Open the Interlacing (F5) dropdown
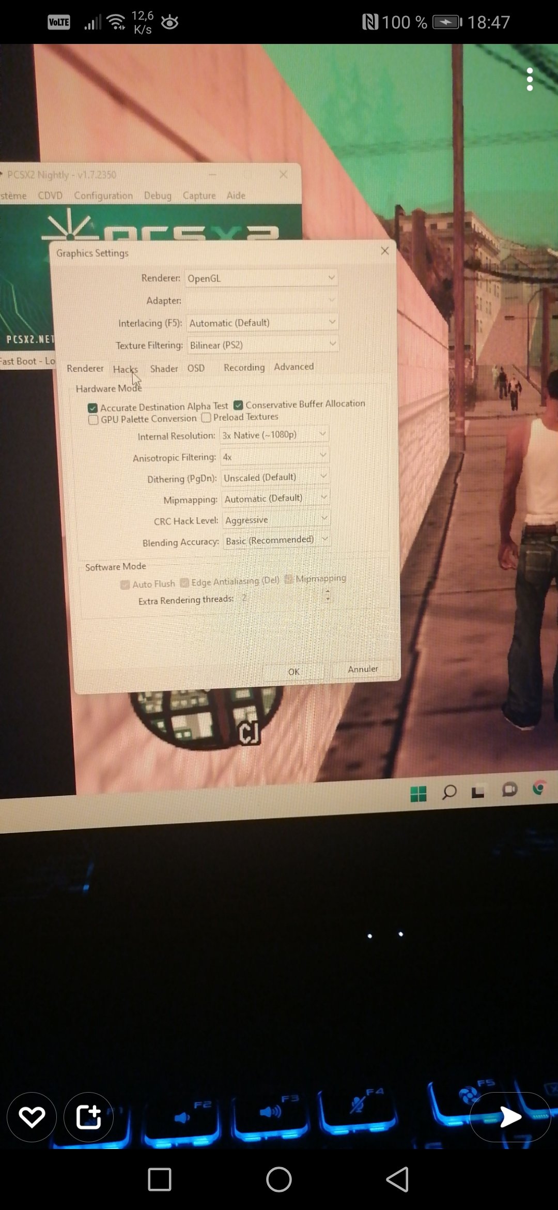Viewport: 558px width, 1210px height. click(x=262, y=323)
